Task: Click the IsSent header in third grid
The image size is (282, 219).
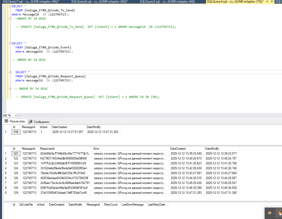Action: (41, 204)
